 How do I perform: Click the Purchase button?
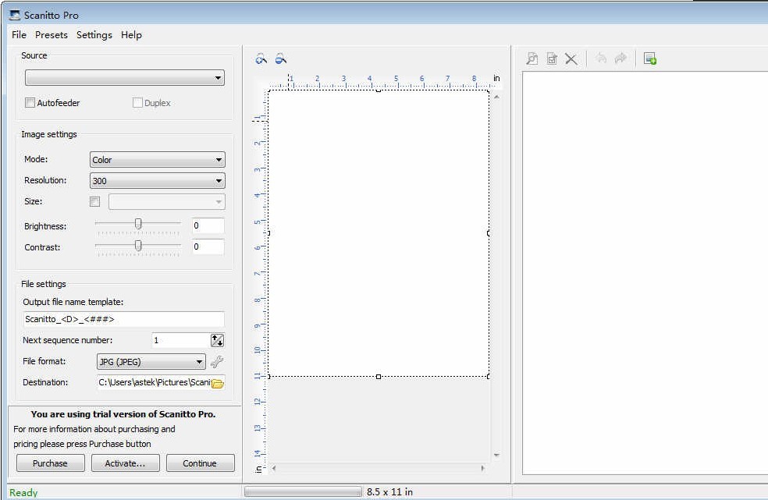point(51,463)
